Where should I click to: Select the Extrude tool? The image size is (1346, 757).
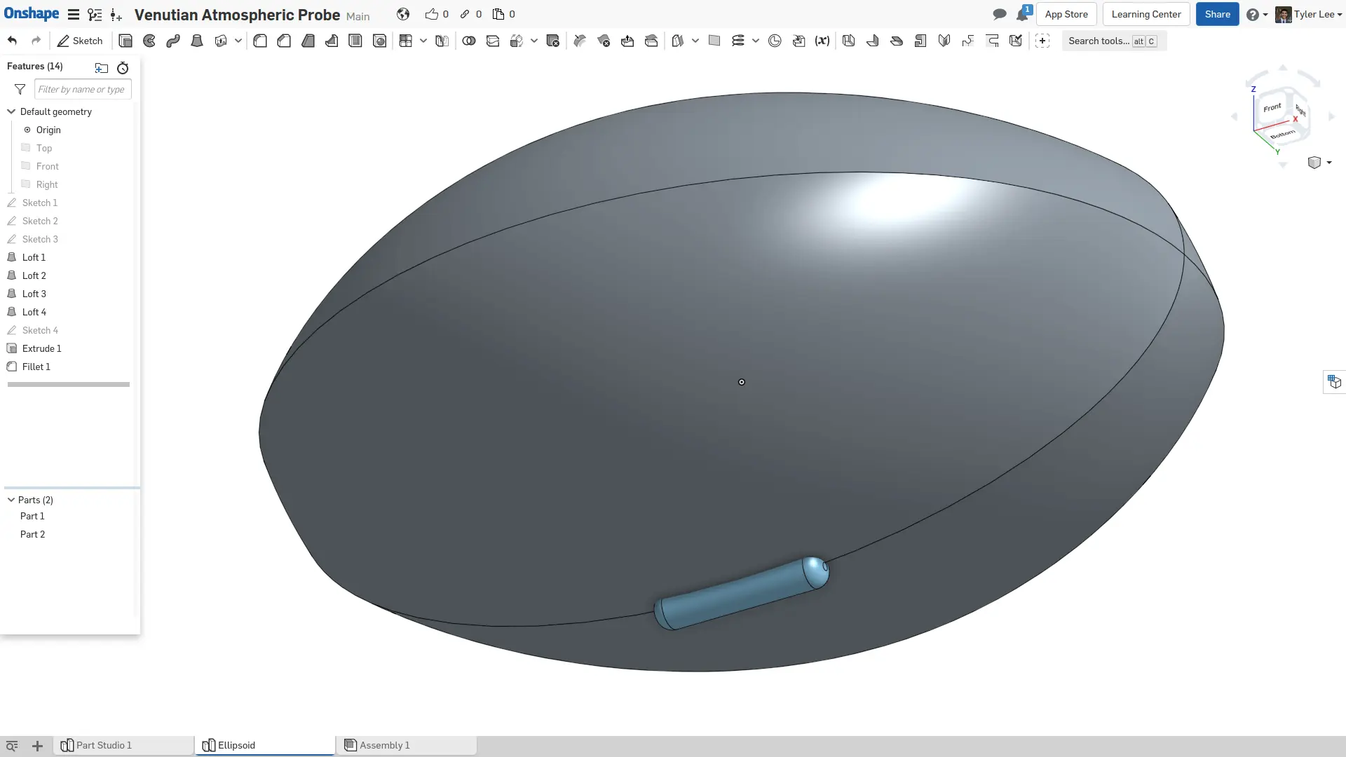[x=125, y=41]
